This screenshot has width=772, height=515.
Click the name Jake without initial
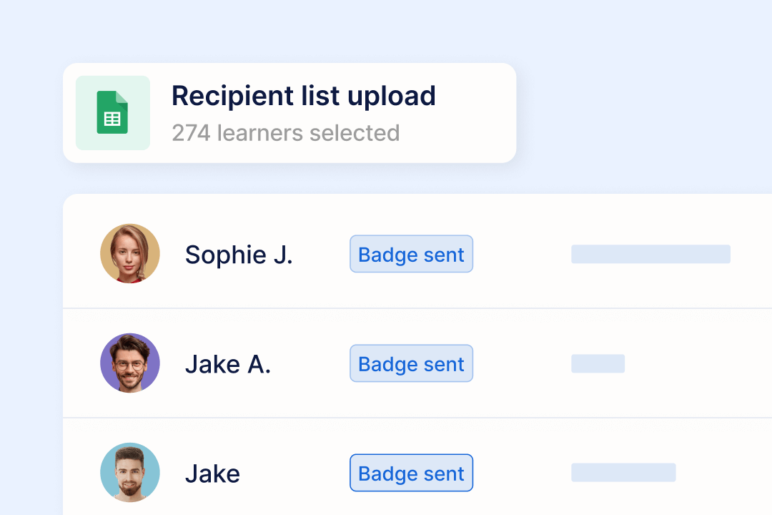pos(212,474)
